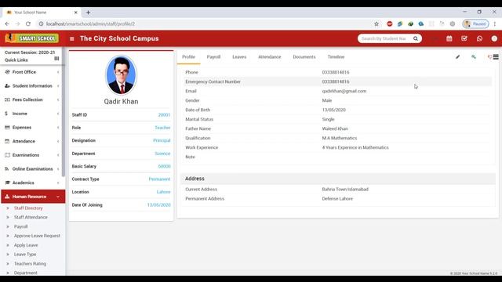Switch to Attendance tab in profile
The width and height of the screenshot is (502, 282).
(x=270, y=57)
